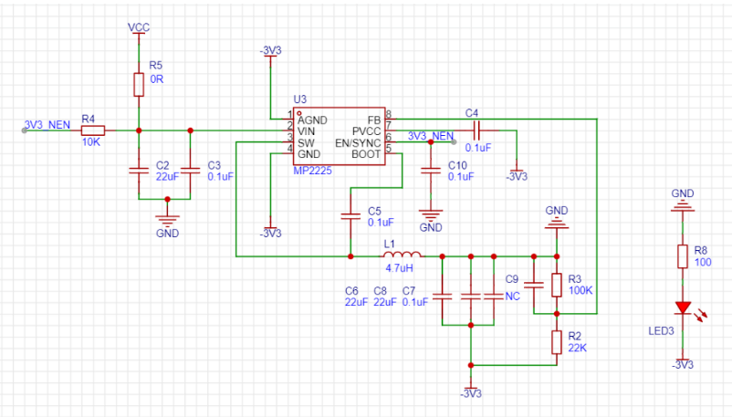Viewport: 732px width, 417px height.
Task: Select the C2 22uF capacitor symbol
Action: click(138, 170)
